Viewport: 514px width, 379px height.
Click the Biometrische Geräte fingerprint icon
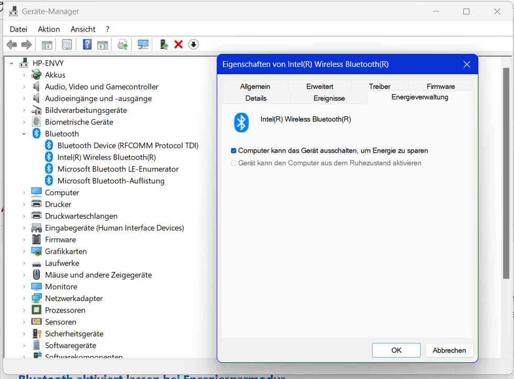(x=37, y=122)
